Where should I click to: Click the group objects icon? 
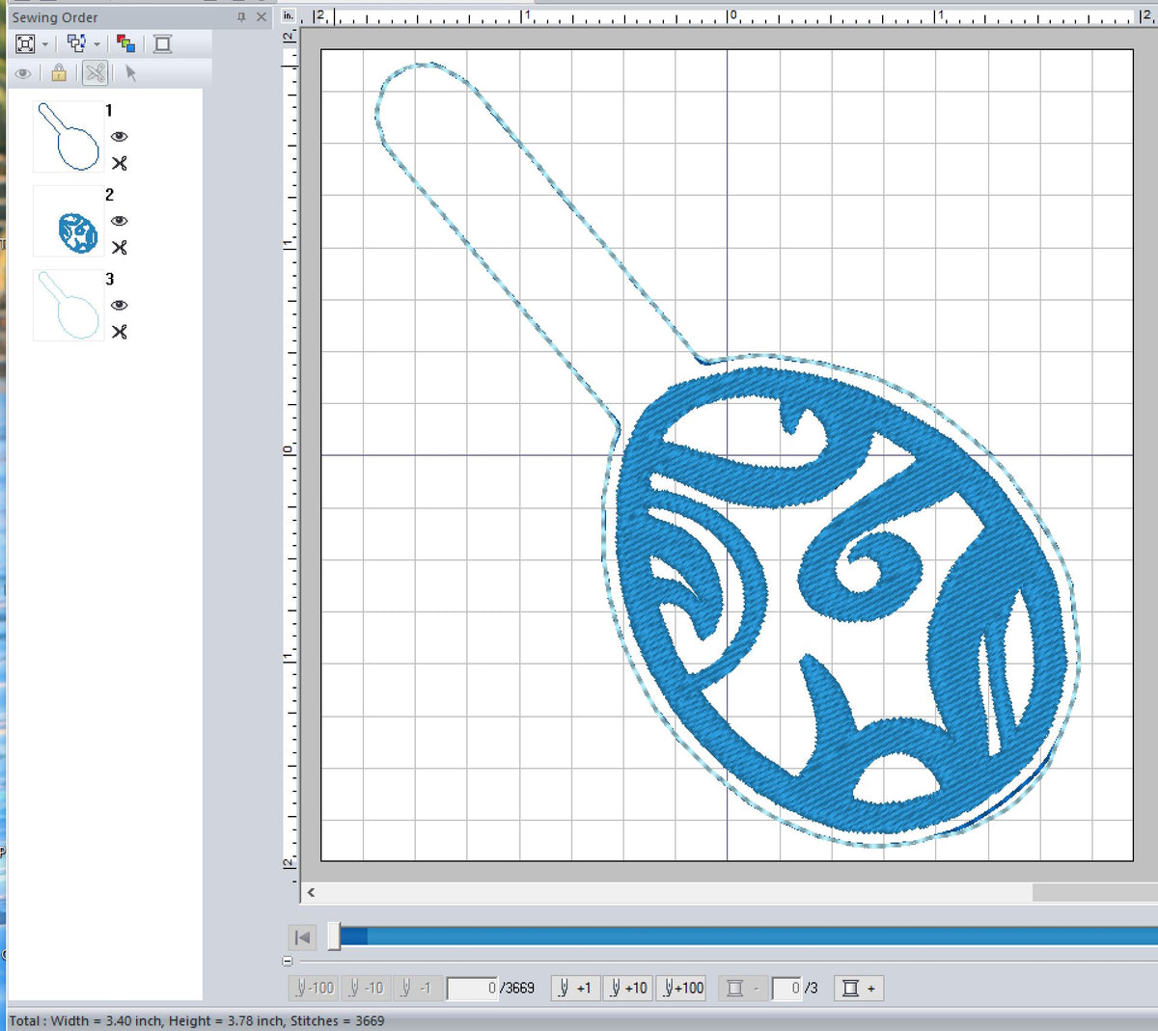point(77,43)
